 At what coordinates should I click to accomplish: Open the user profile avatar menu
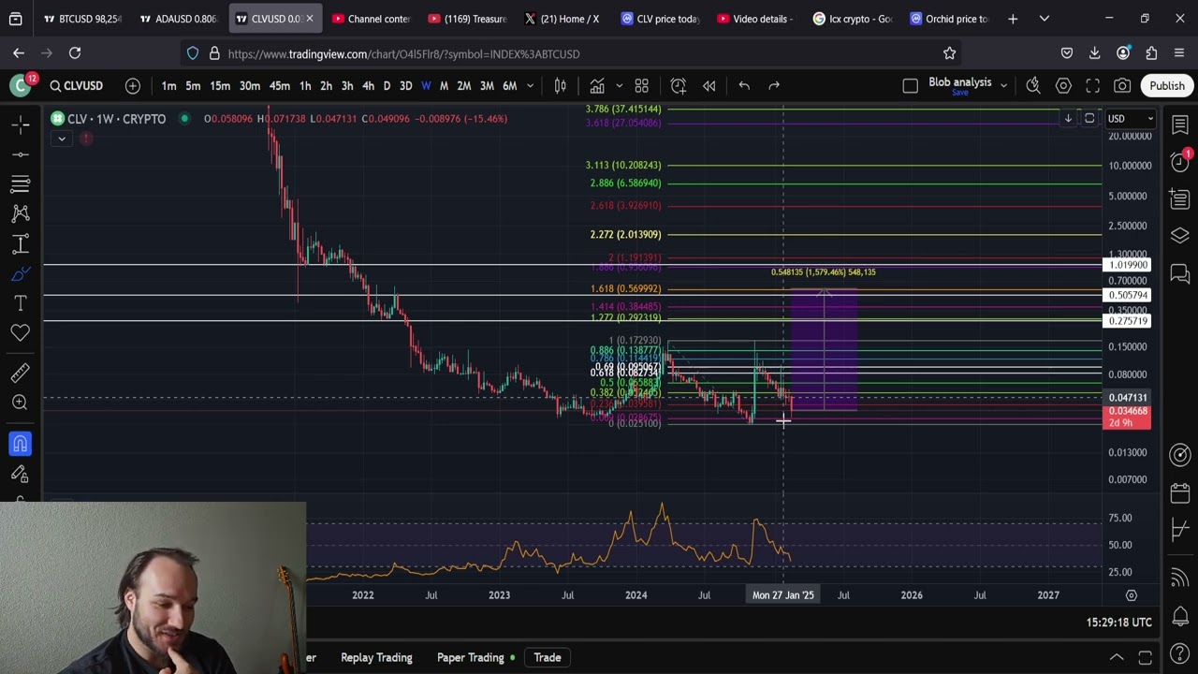(20, 86)
